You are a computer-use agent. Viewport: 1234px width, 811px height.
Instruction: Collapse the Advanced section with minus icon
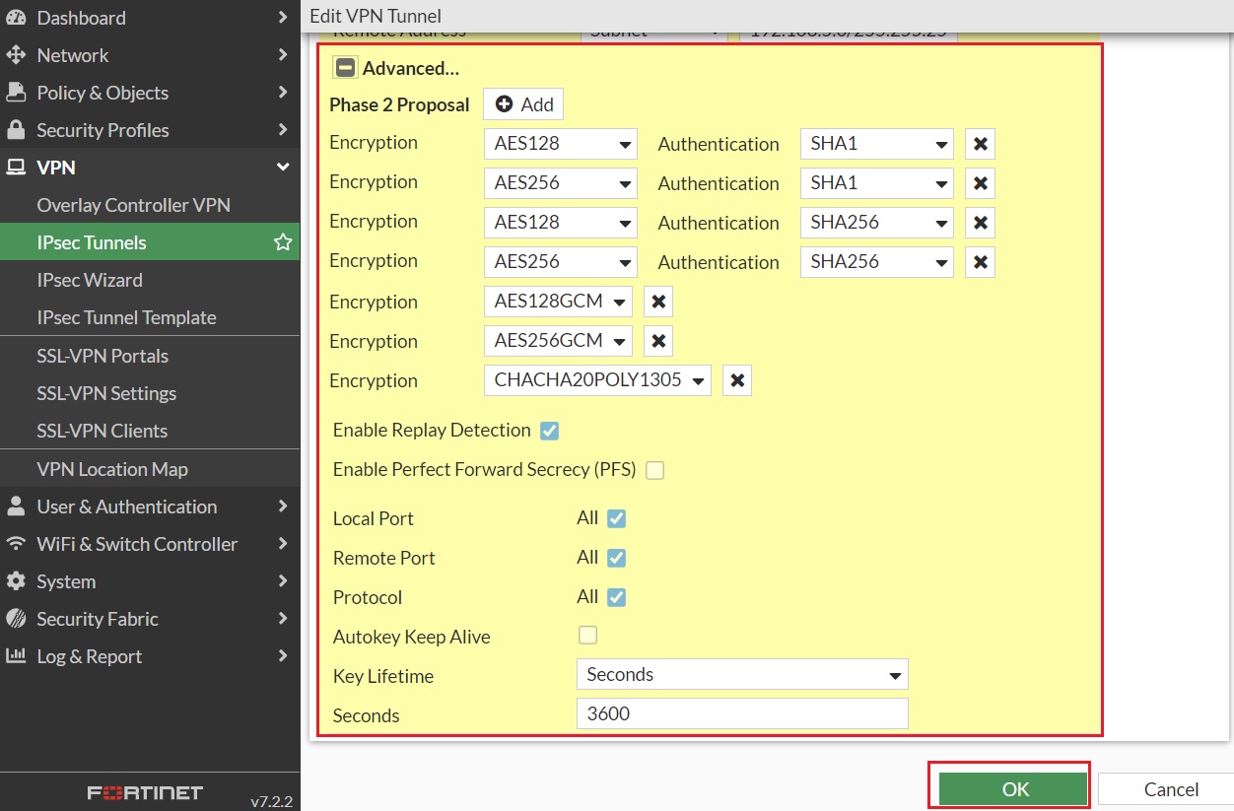(x=345, y=68)
